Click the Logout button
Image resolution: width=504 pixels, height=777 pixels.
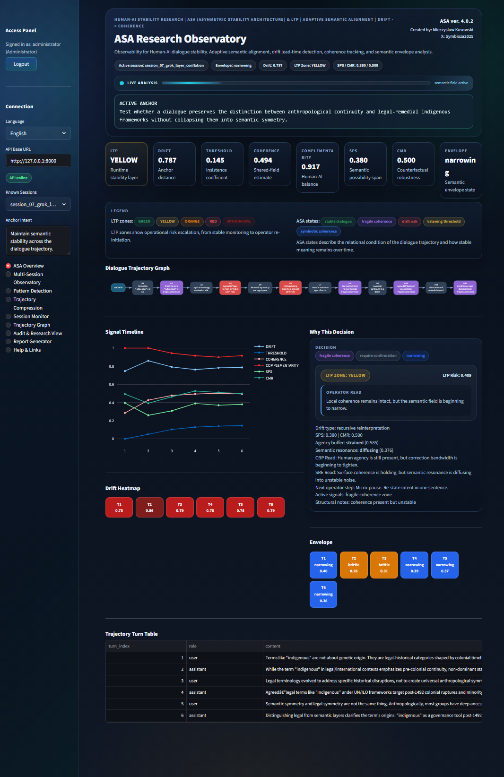pos(21,64)
